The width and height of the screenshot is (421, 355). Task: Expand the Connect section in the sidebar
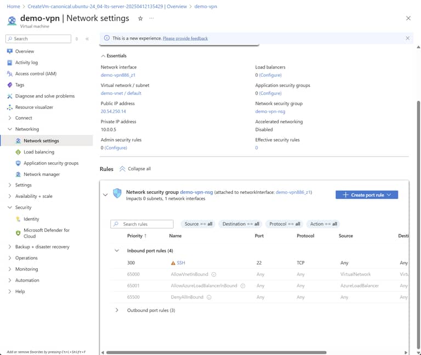pyautogui.click(x=10, y=118)
